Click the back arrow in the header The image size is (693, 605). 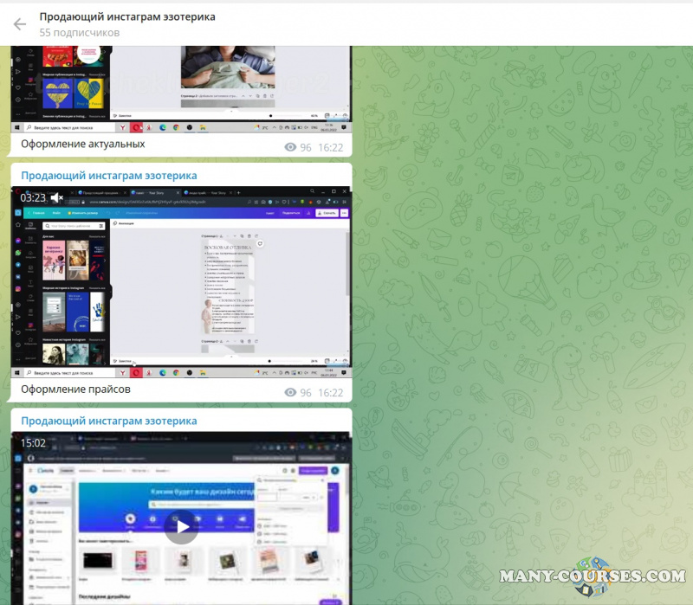19,24
